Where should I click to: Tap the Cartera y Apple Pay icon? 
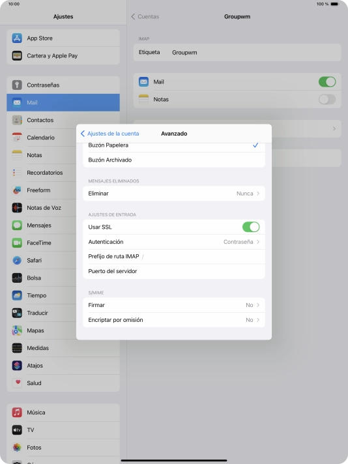coord(17,55)
